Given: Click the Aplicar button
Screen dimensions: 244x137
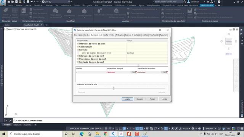Looking at the screenshot, I should (x=152, y=99).
